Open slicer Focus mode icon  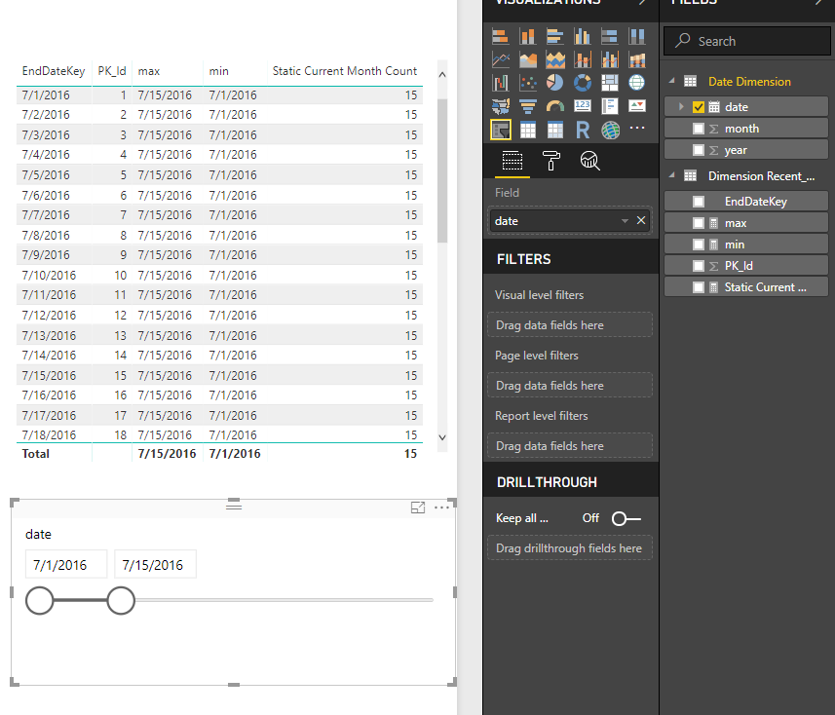pyautogui.click(x=418, y=508)
